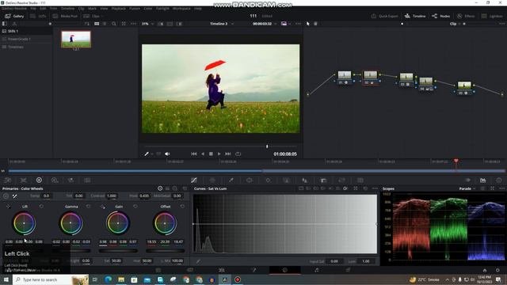
Task: Open the Fairlight menu
Action: [162, 9]
